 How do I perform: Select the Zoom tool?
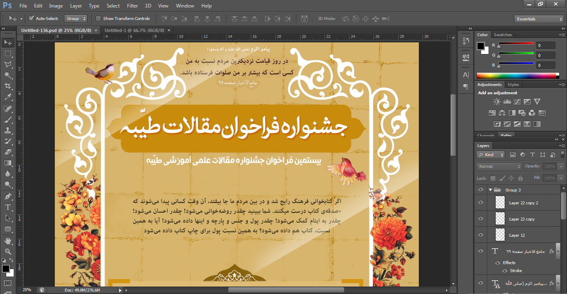click(7, 251)
